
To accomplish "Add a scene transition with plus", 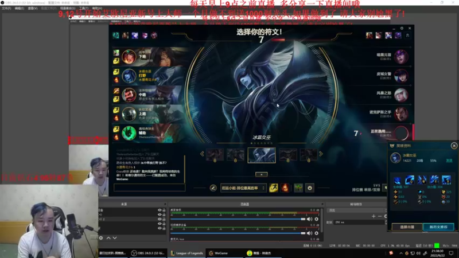I will 374,216.
